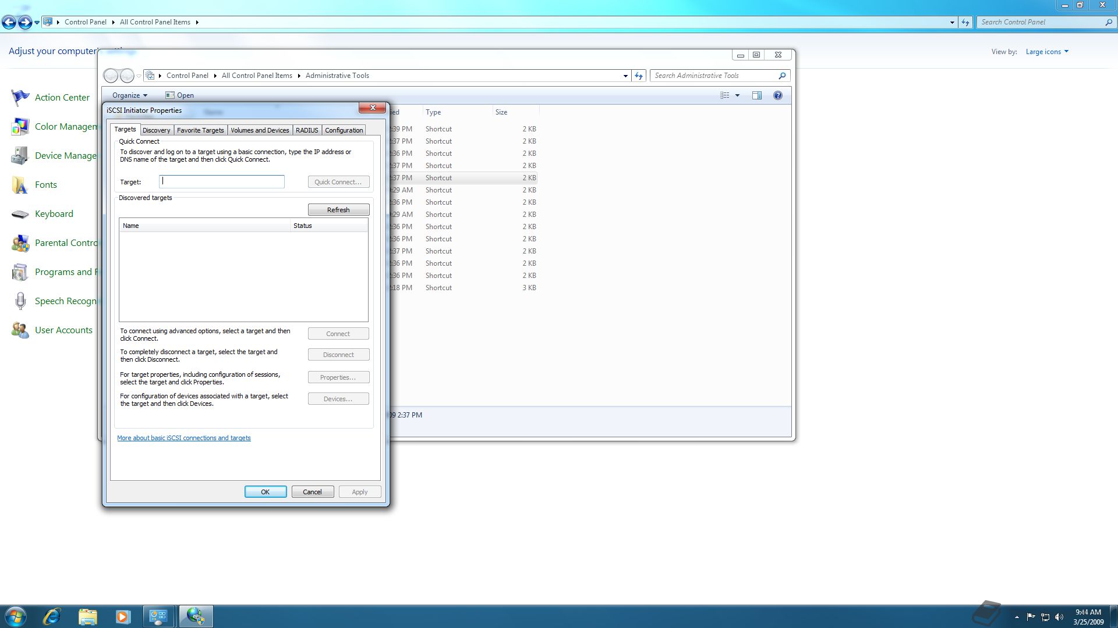Open network icon in system tray

click(x=1045, y=617)
